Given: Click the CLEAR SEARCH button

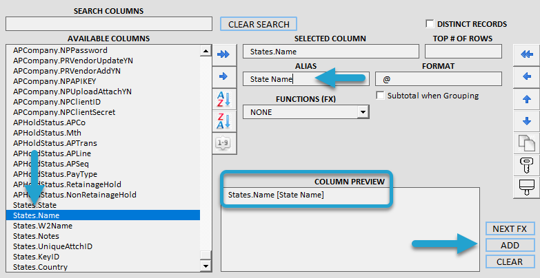Looking at the screenshot, I should [x=259, y=24].
